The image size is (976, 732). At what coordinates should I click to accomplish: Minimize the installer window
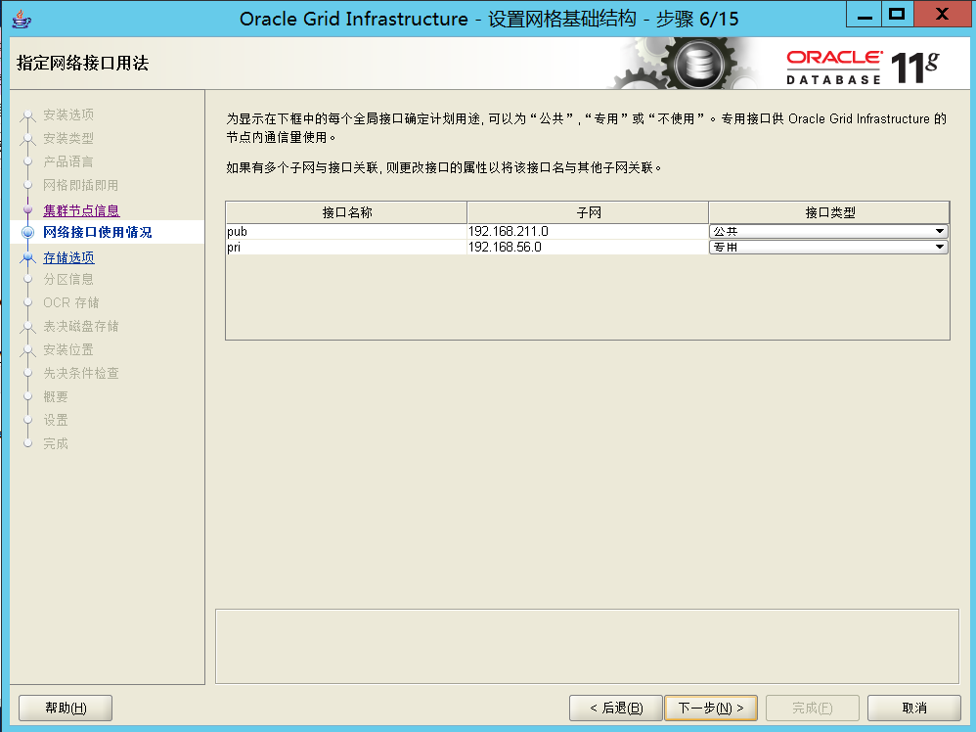(x=864, y=15)
